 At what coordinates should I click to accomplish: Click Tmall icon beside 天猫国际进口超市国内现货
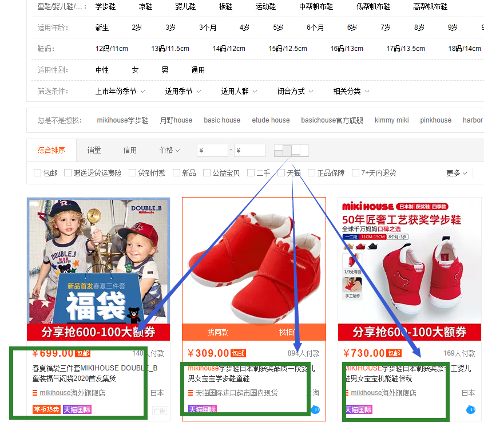tap(191, 393)
